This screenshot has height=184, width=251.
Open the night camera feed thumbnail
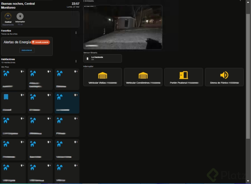coord(123,27)
